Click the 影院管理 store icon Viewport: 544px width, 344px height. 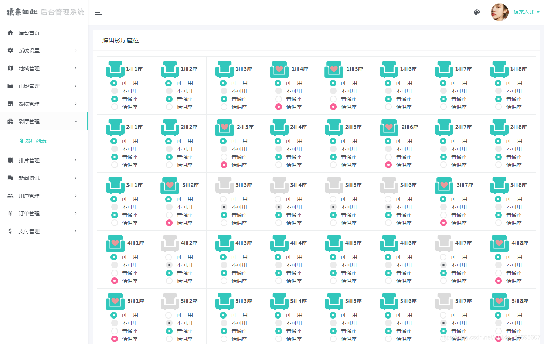tap(10, 104)
